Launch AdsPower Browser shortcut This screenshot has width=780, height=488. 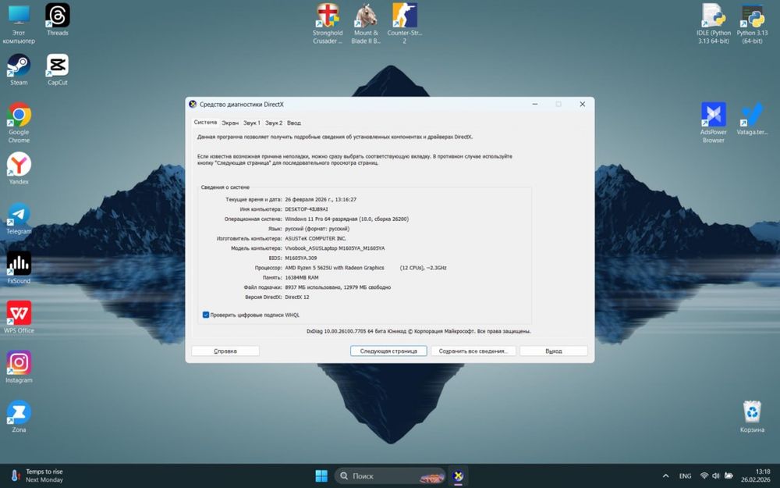pyautogui.click(x=714, y=123)
